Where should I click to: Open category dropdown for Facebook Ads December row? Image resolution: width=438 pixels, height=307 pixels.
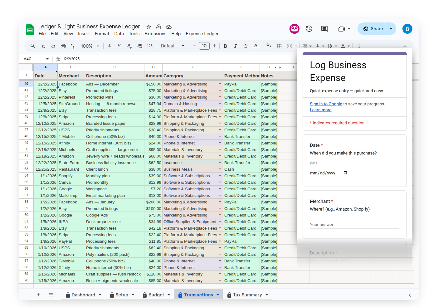tap(220, 84)
